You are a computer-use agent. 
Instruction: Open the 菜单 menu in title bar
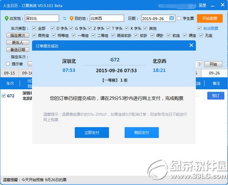202,5
